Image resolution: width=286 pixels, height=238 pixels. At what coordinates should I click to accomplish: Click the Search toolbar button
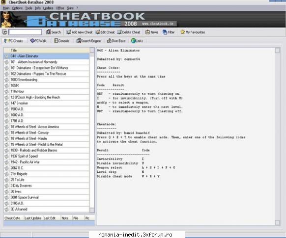[53, 32]
